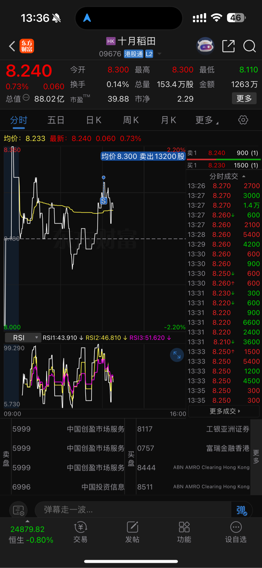Tap the L2 level badge
Viewport: 262px width, 568px height.
click(x=149, y=54)
